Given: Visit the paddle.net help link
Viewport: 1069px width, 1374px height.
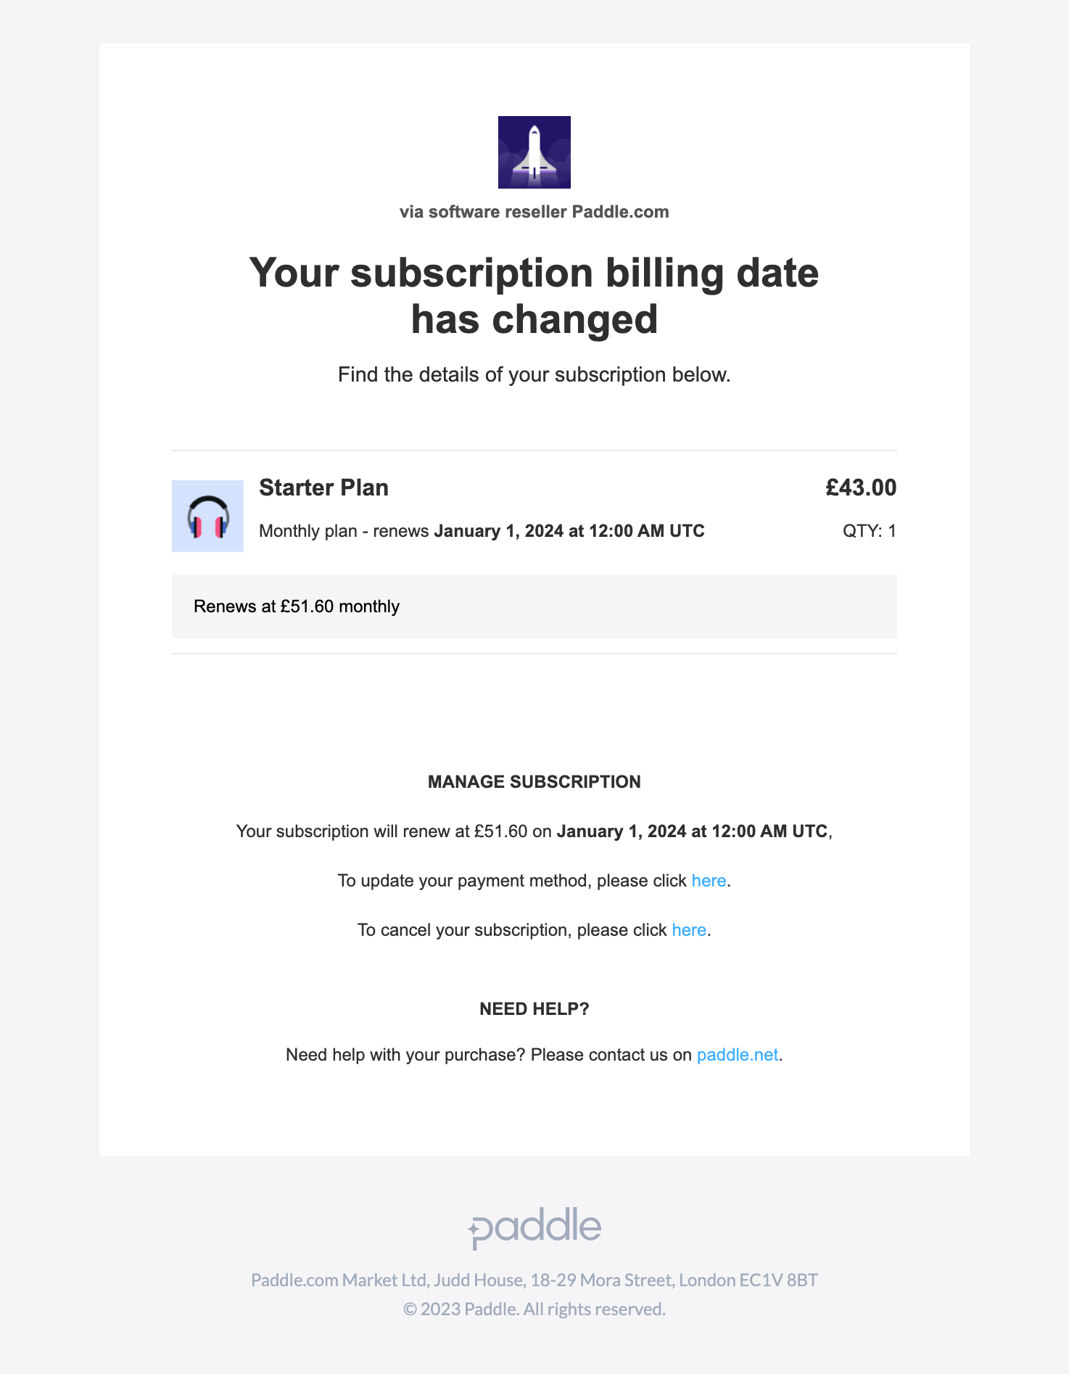Looking at the screenshot, I should point(738,1055).
